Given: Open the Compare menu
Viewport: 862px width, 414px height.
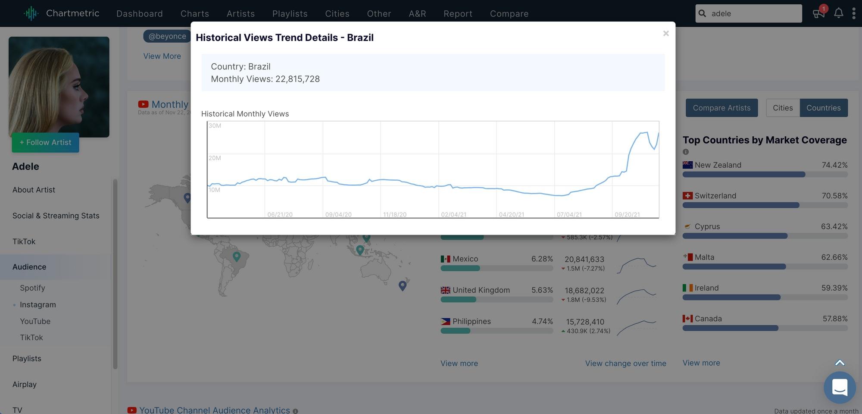Looking at the screenshot, I should click(x=509, y=13).
